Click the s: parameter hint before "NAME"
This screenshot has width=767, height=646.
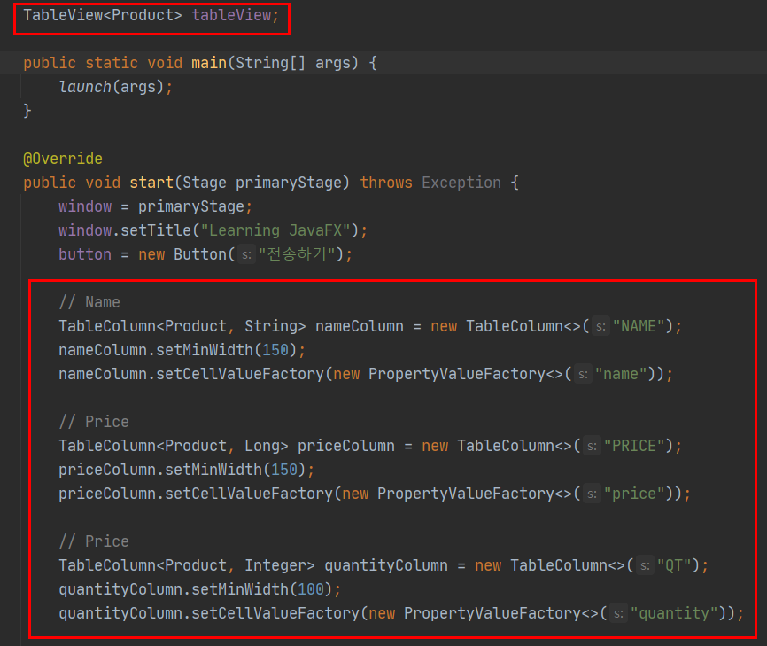click(600, 326)
